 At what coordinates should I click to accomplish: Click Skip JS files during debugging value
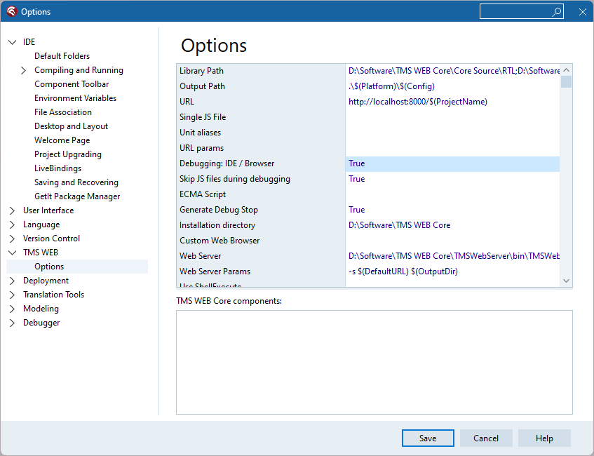(452, 179)
